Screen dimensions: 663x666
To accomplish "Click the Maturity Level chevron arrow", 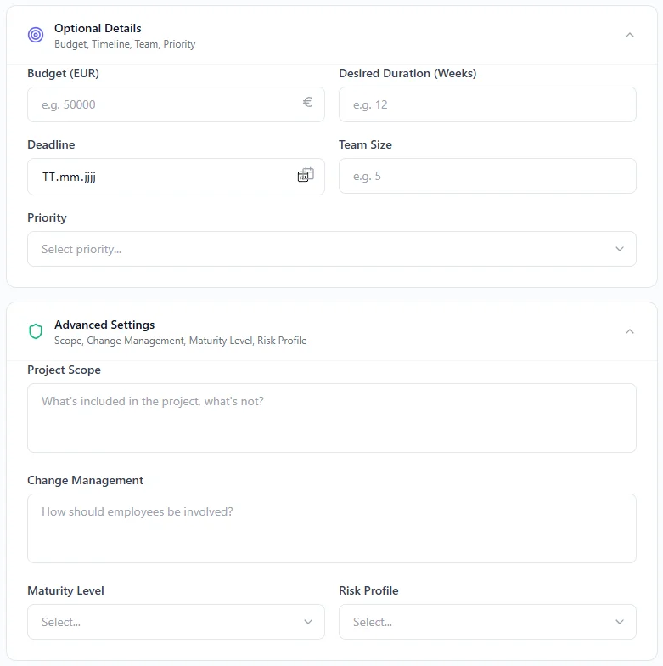I will (308, 622).
